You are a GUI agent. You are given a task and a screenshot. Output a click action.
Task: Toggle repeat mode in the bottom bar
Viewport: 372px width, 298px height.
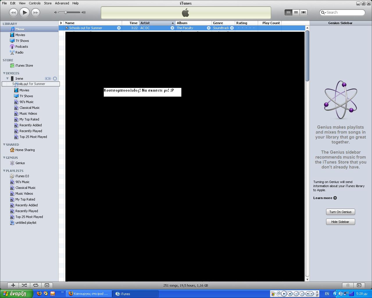(x=35, y=285)
